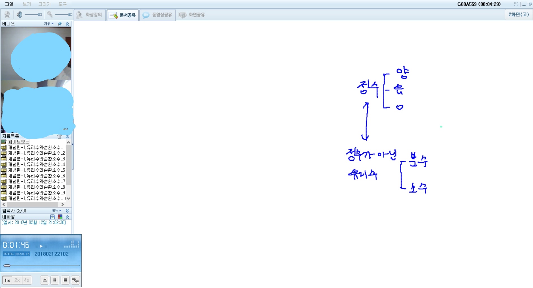Click the swap arrows player button

[x=75, y=280]
